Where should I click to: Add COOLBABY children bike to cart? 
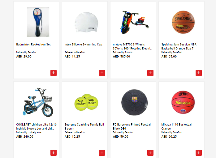[x=54, y=153]
